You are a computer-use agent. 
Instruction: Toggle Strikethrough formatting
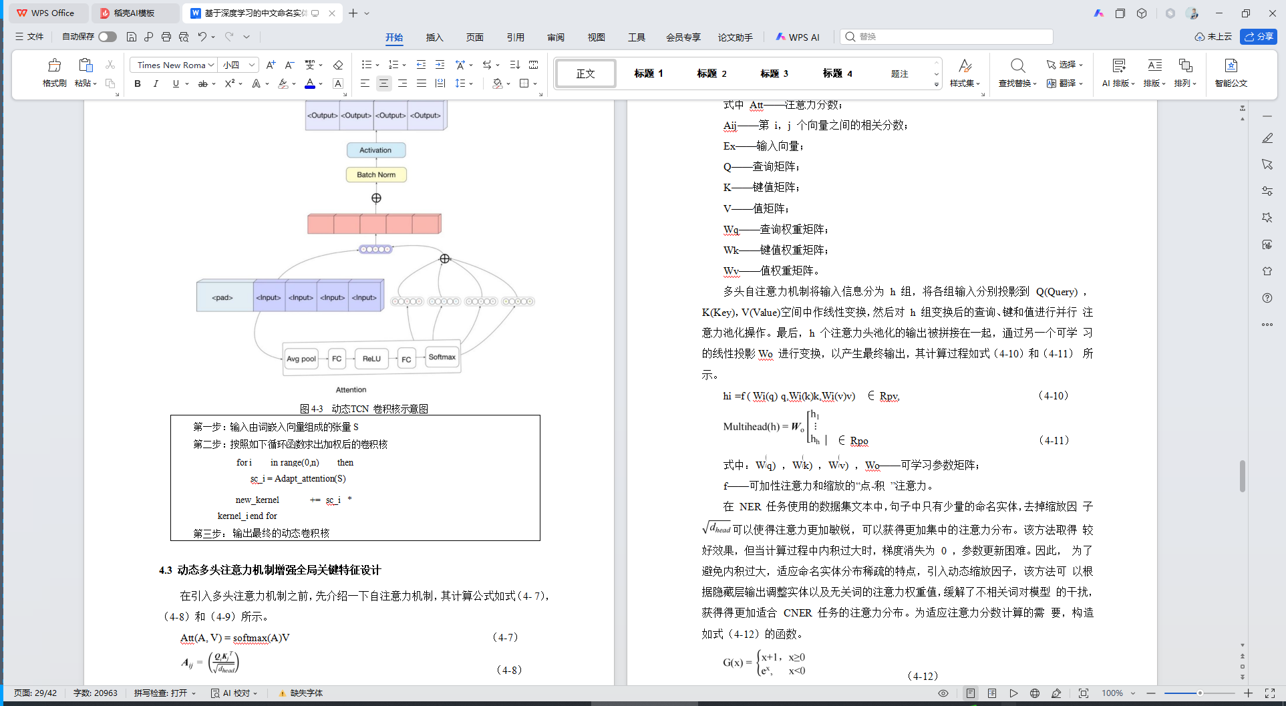[202, 83]
